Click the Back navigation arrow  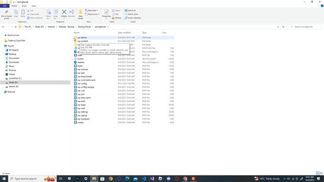pos(3,27)
